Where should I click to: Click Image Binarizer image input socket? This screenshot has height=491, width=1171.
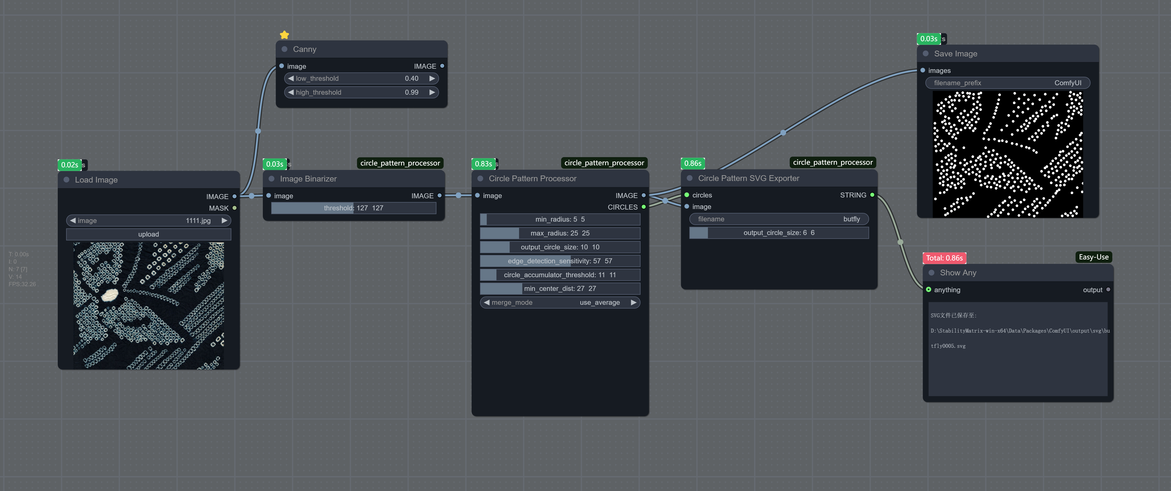click(269, 196)
